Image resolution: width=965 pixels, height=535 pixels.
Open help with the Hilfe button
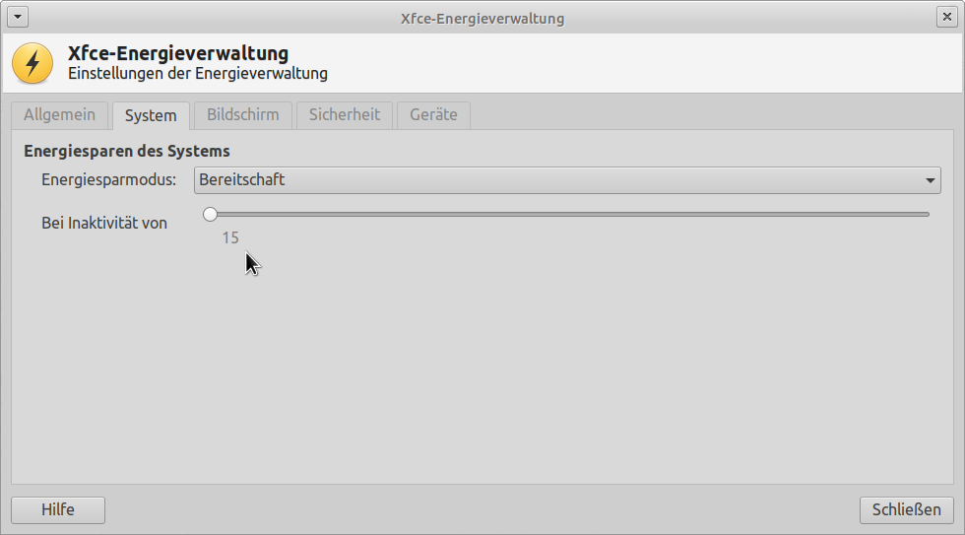pos(58,510)
